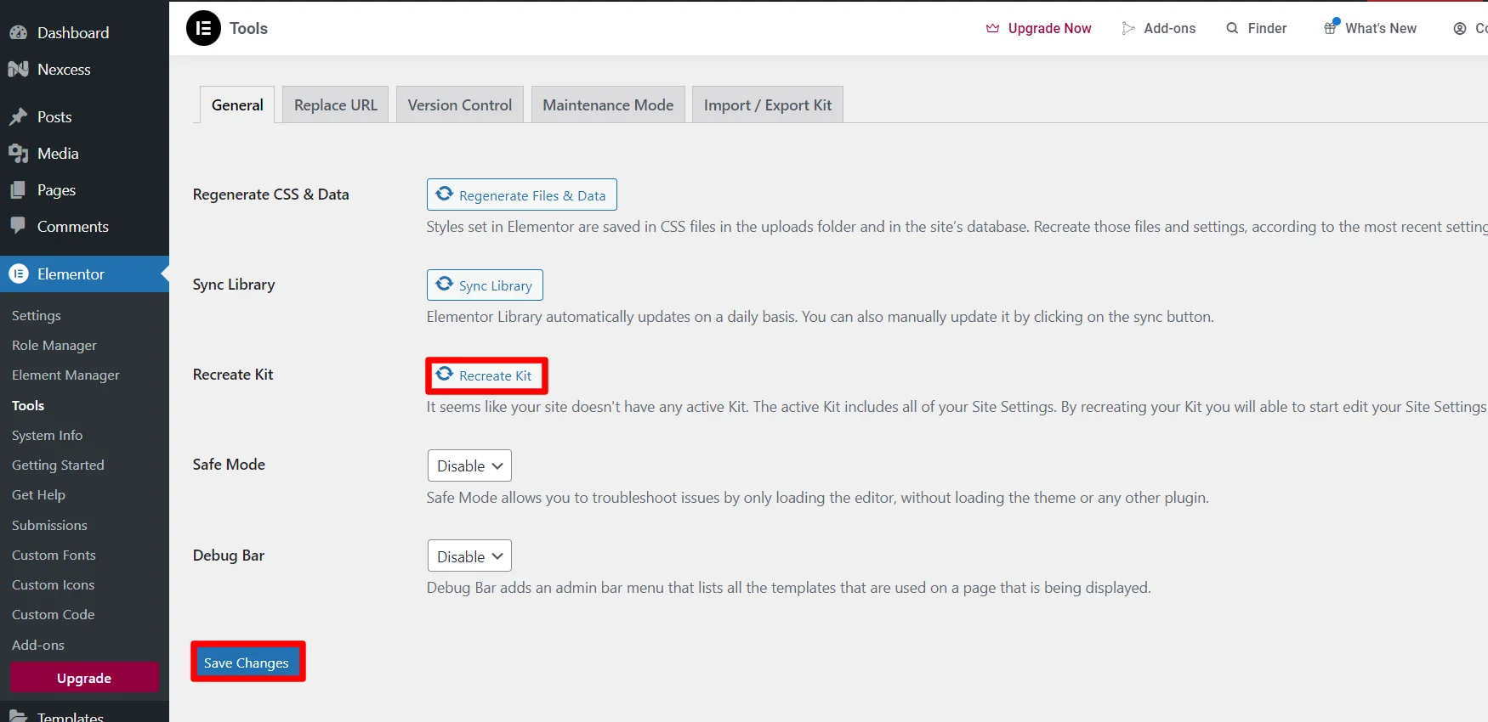The width and height of the screenshot is (1488, 722).
Task: Click the Pages document icon
Action: pyautogui.click(x=18, y=190)
